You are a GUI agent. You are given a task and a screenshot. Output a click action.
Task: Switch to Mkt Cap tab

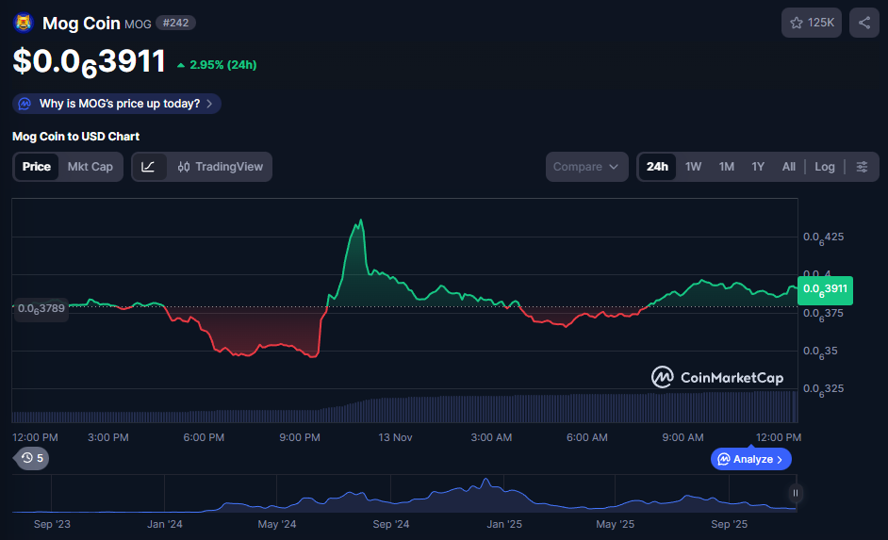[x=90, y=167]
